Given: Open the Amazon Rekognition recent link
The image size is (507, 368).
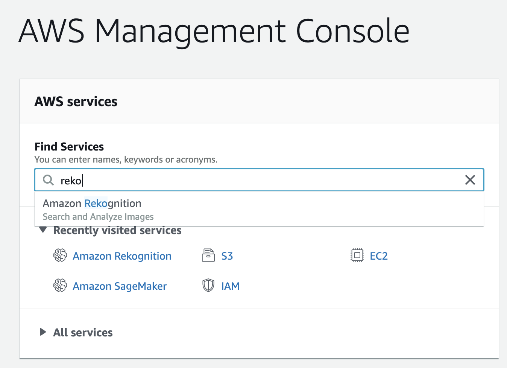Looking at the screenshot, I should 122,256.
